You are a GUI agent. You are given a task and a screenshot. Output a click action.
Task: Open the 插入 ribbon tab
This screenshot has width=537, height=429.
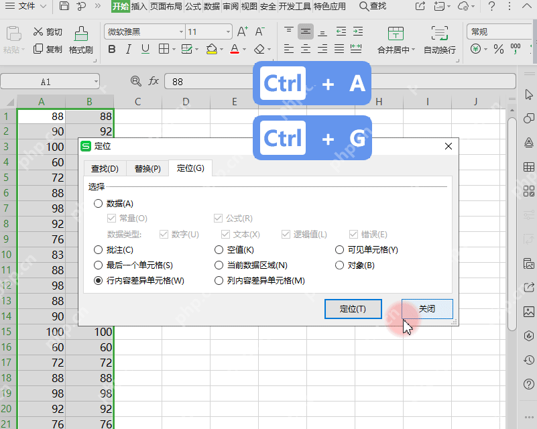[139, 6]
